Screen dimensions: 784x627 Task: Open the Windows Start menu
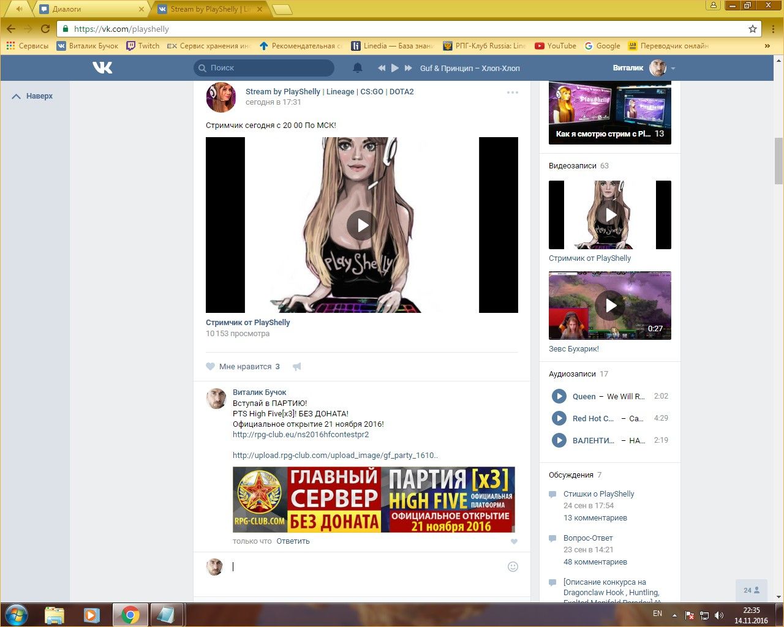[x=17, y=615]
